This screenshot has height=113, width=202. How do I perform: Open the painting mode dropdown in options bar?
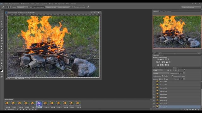tap(22, 7)
